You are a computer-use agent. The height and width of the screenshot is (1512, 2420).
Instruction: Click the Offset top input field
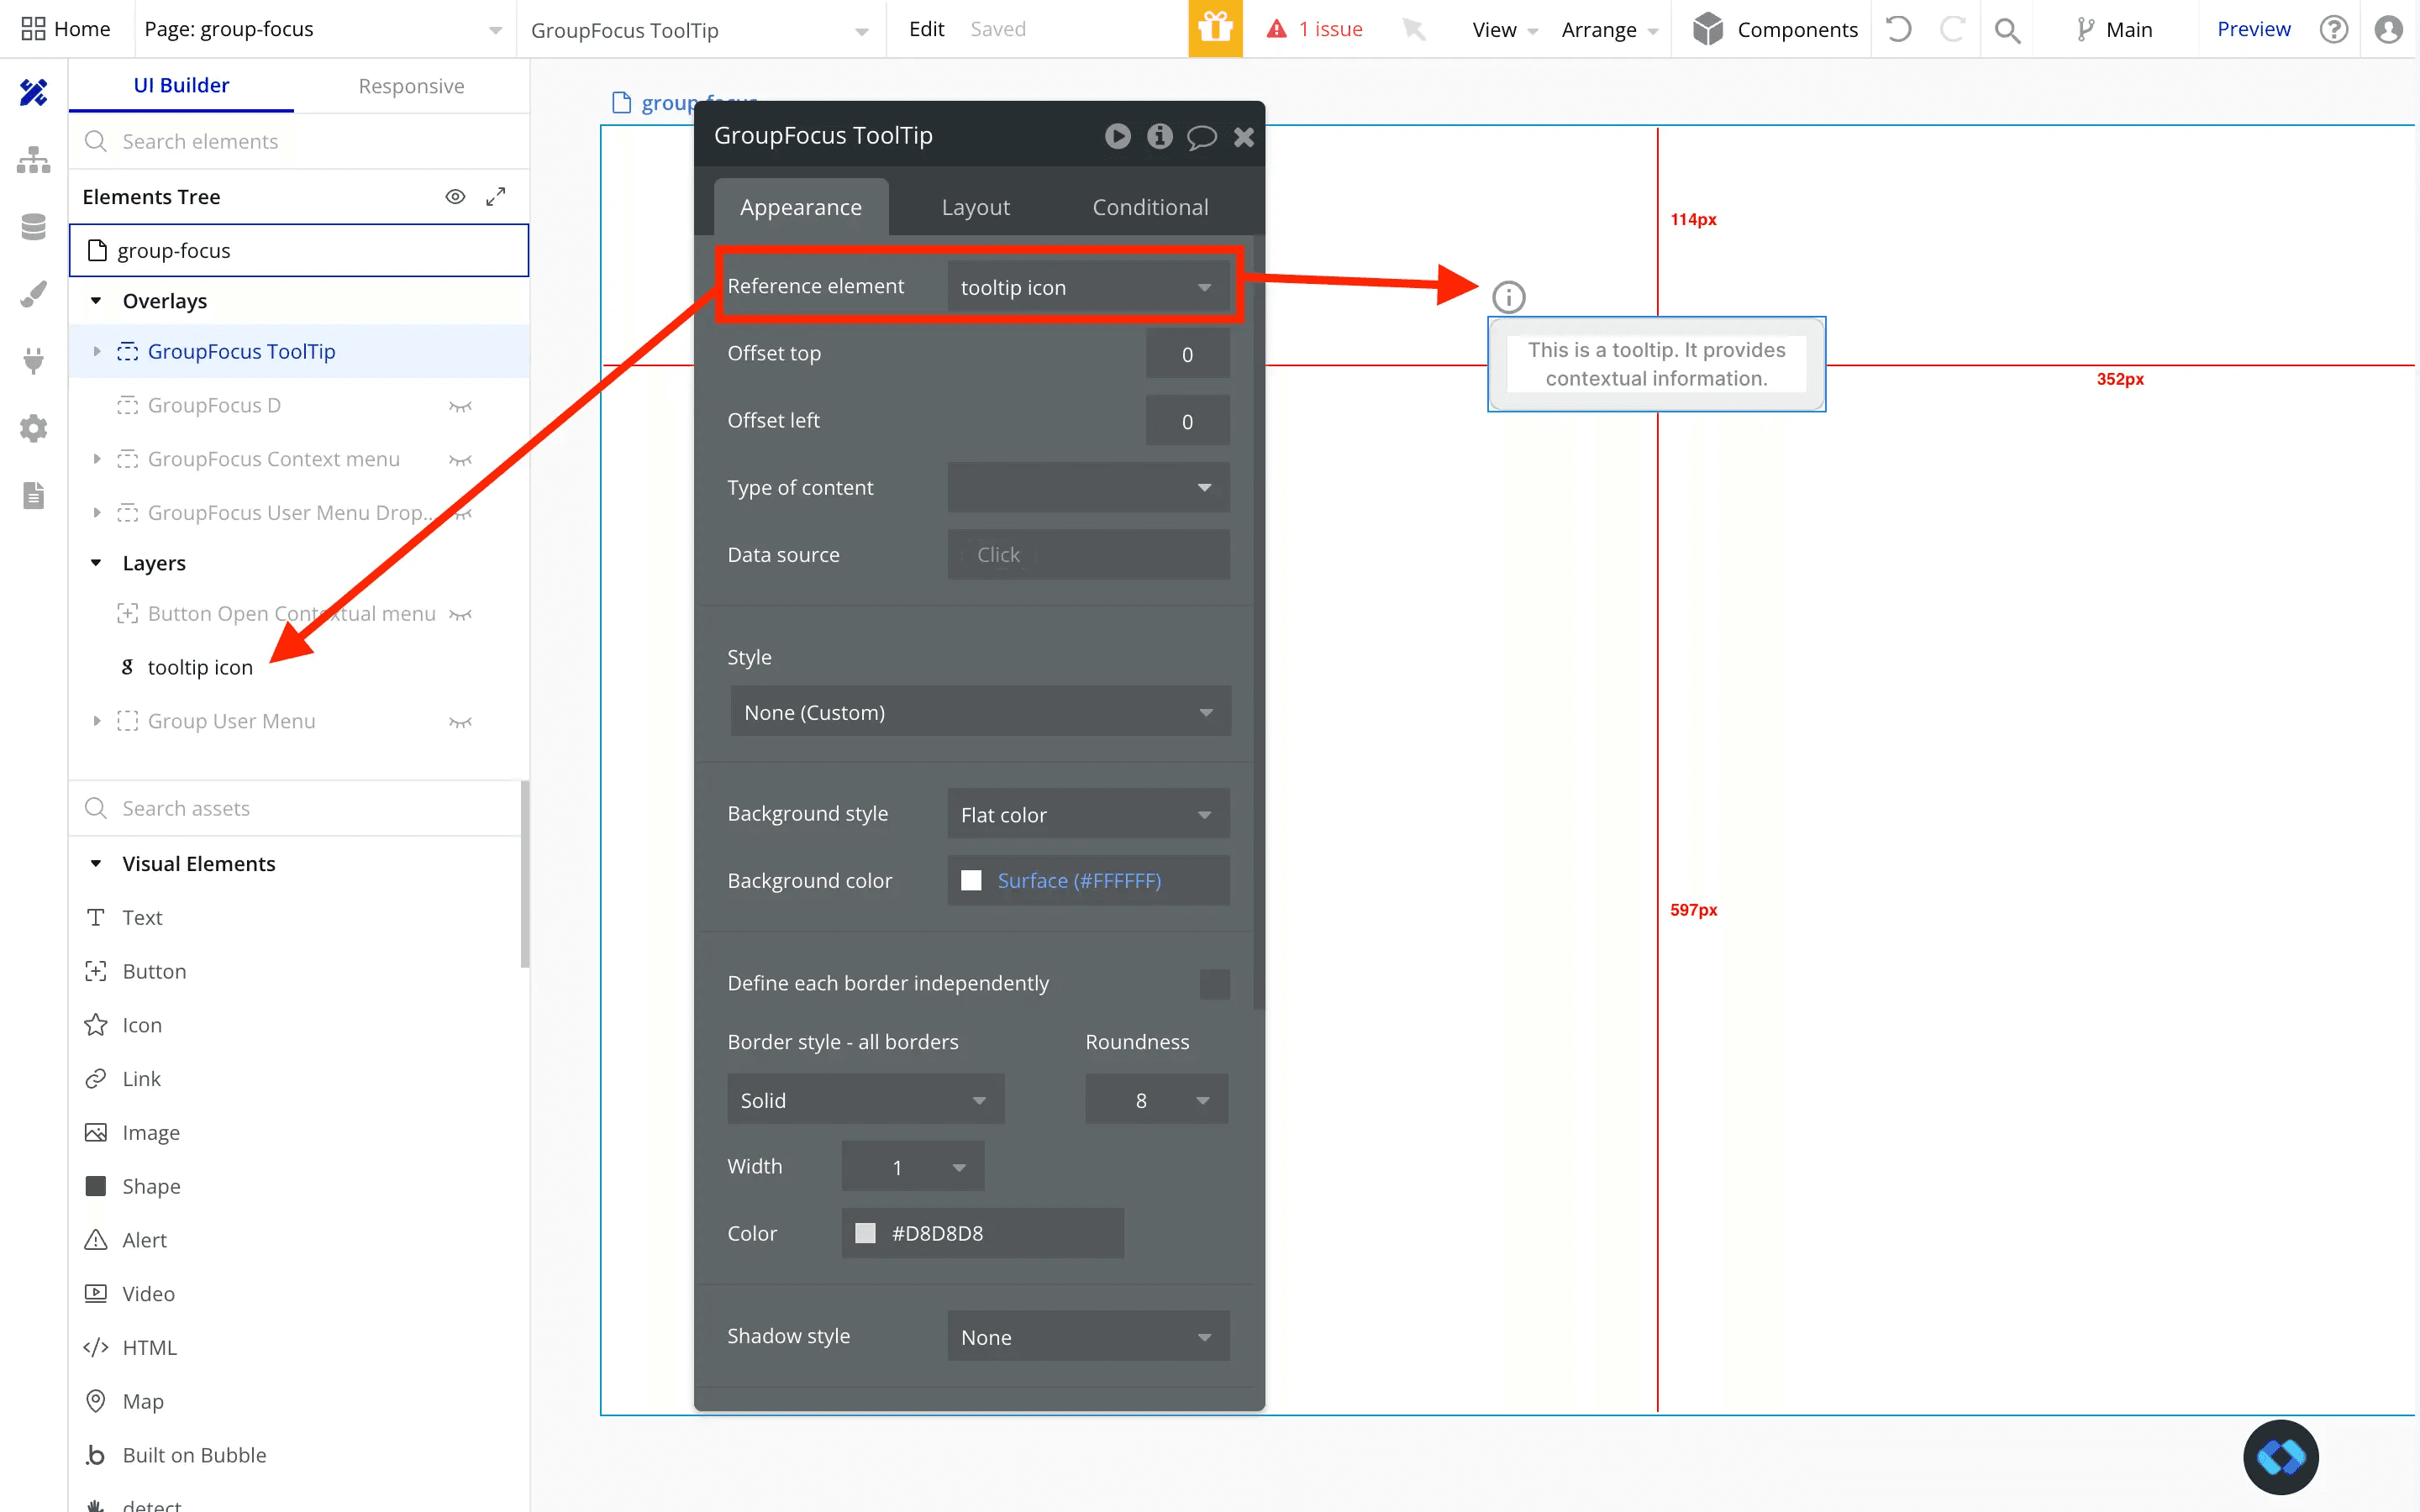[1187, 353]
